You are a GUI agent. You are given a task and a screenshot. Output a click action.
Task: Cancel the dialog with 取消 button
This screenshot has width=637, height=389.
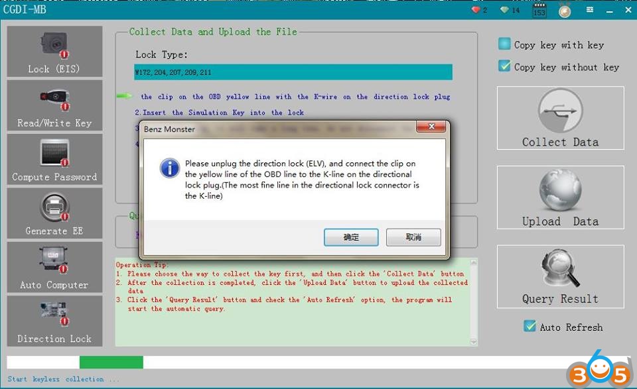(x=413, y=237)
